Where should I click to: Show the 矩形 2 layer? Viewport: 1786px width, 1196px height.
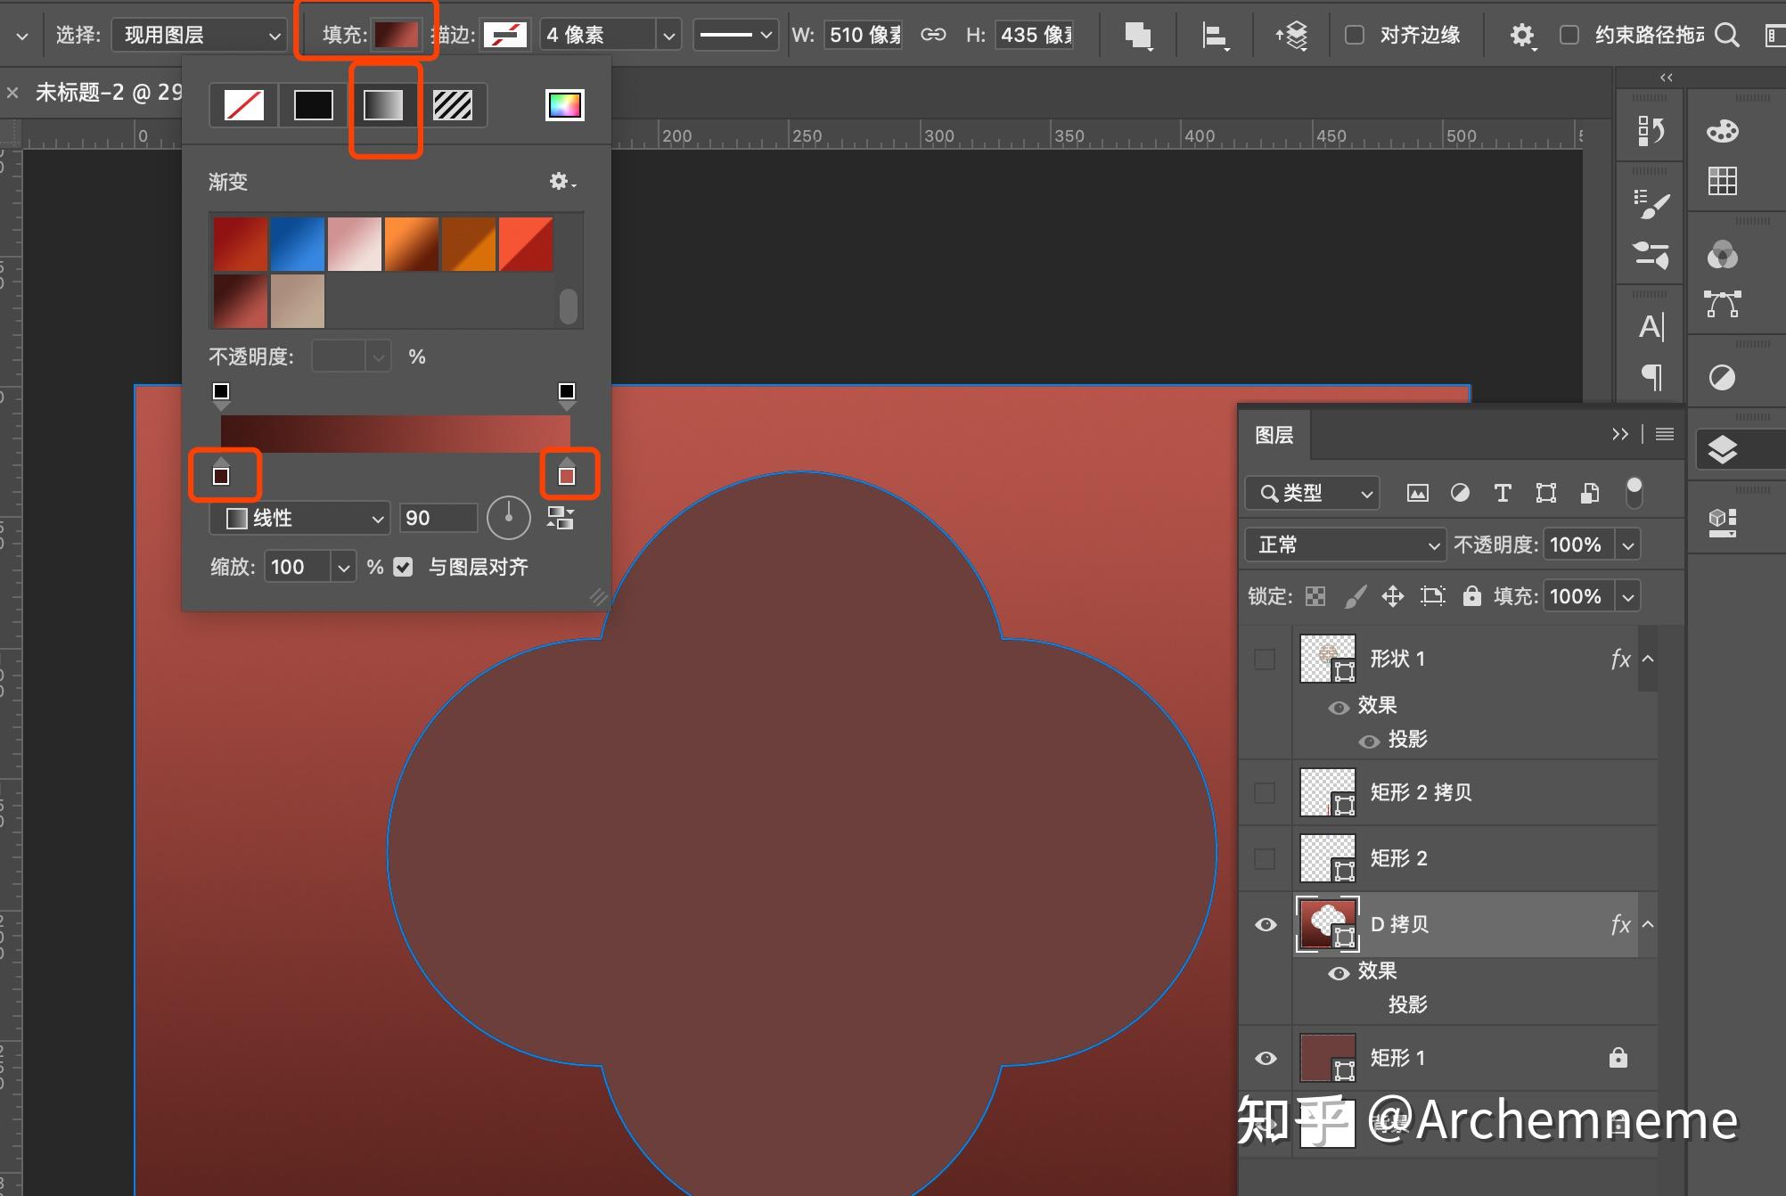[x=1265, y=858]
